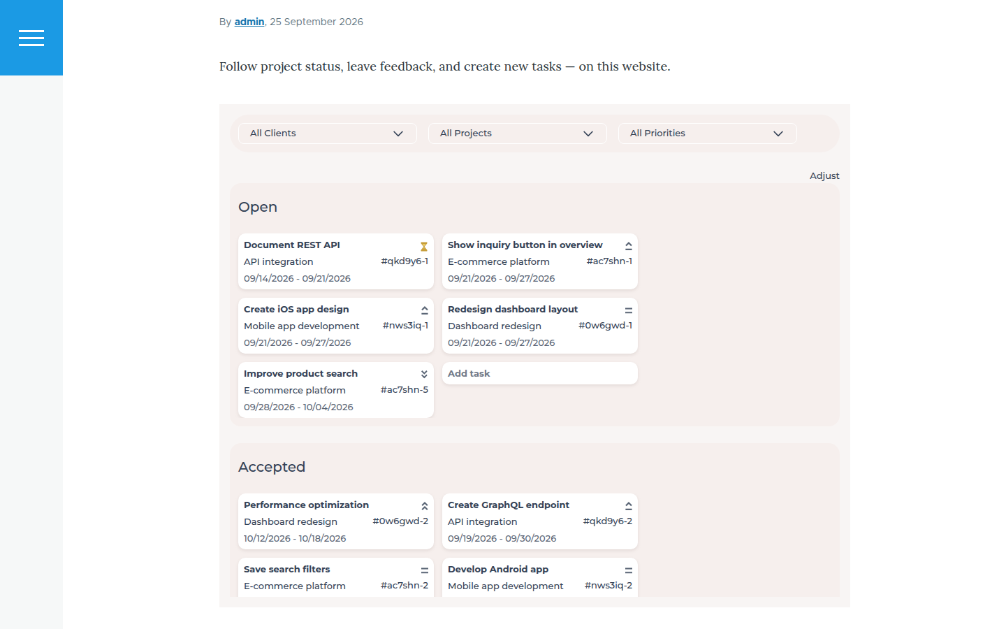Image resolution: width=1006 pixels, height=629 pixels.
Task: Open the All Priorities dropdown
Action: tap(708, 133)
